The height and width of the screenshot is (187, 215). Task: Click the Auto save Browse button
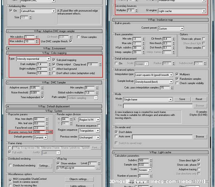[x=200, y=137]
